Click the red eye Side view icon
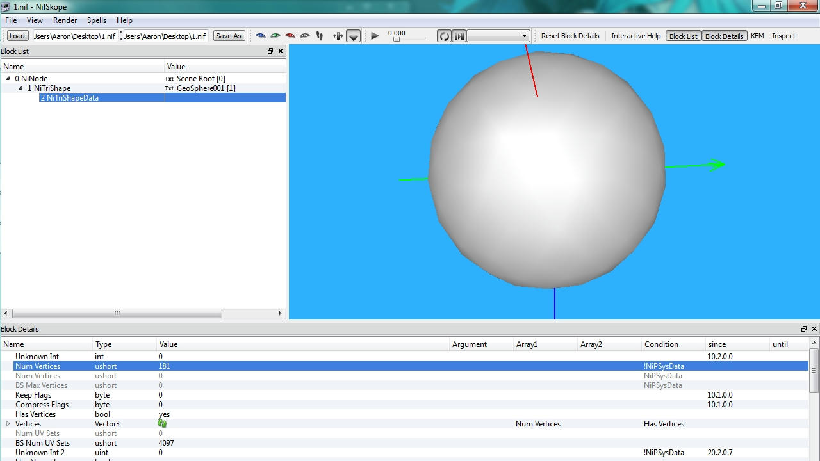 pyautogui.click(x=290, y=36)
